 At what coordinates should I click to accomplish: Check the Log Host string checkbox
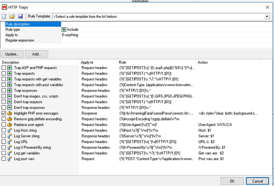tap(4, 130)
